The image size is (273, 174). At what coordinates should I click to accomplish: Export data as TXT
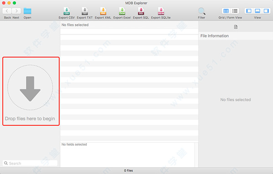tap(85, 11)
